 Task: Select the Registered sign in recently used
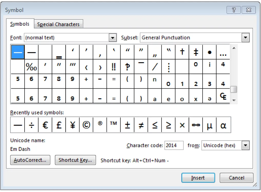point(100,125)
